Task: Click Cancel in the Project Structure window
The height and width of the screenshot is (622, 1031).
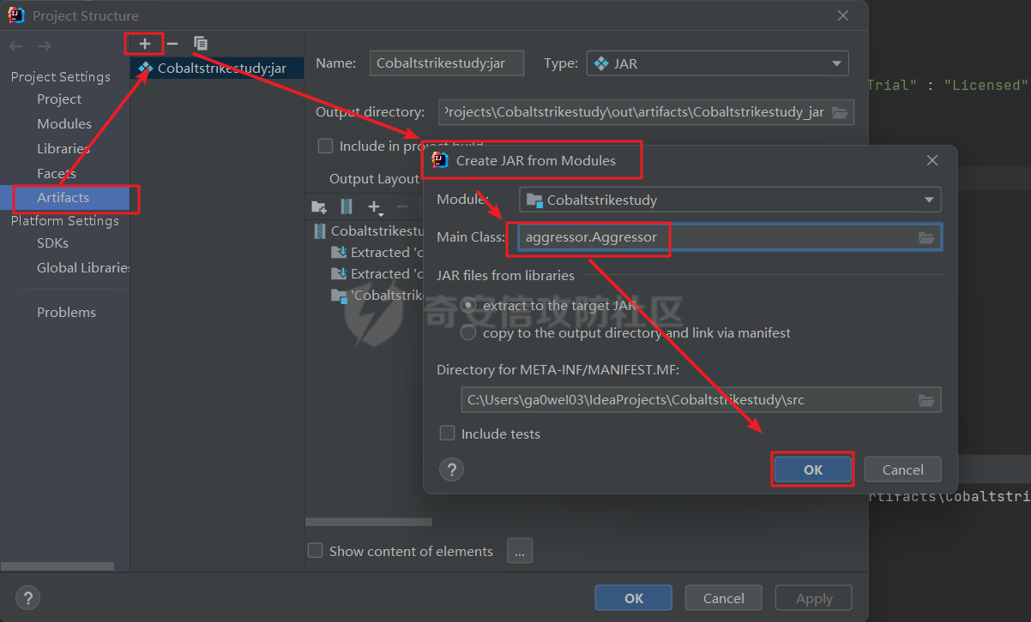Action: pyautogui.click(x=724, y=598)
